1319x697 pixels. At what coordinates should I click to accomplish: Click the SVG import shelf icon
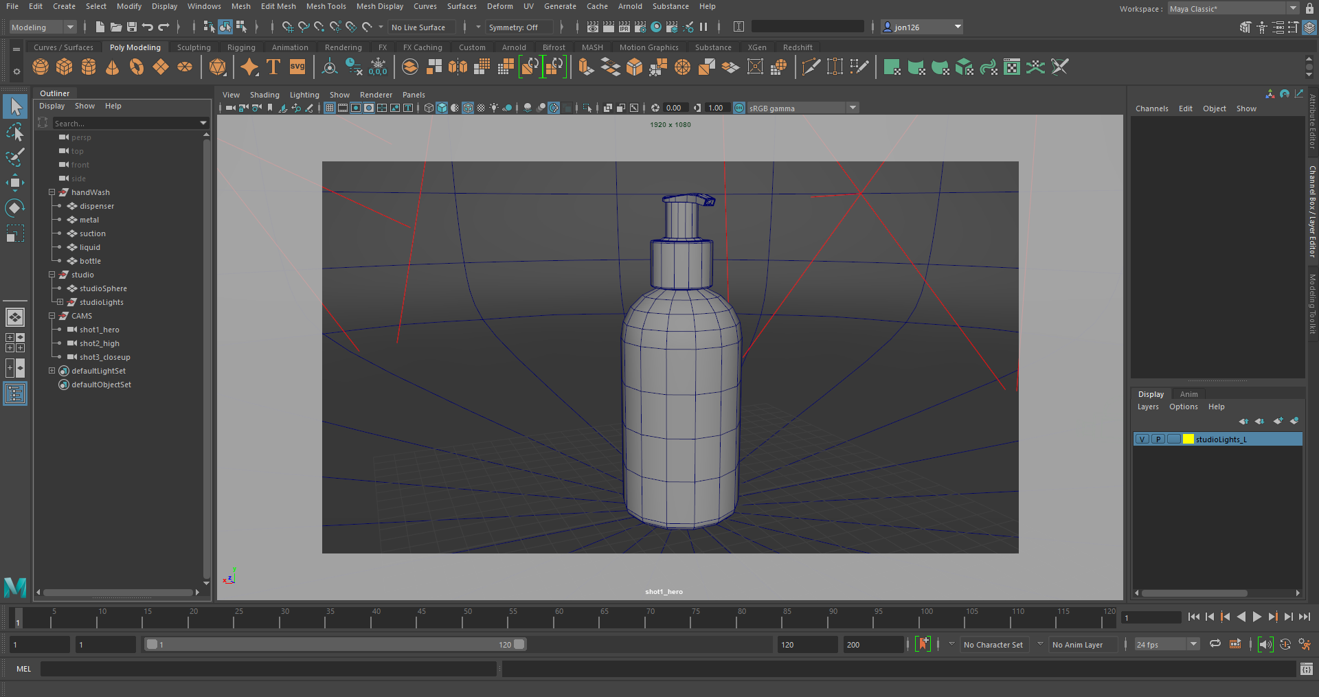pyautogui.click(x=297, y=67)
